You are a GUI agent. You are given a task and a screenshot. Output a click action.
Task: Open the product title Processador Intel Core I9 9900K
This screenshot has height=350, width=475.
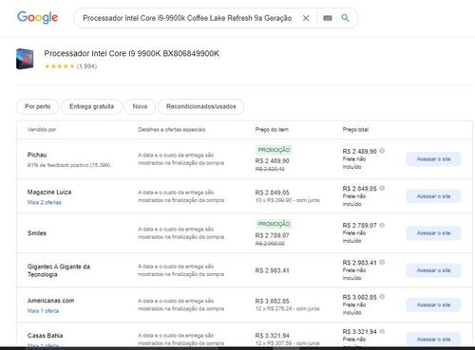[131, 53]
